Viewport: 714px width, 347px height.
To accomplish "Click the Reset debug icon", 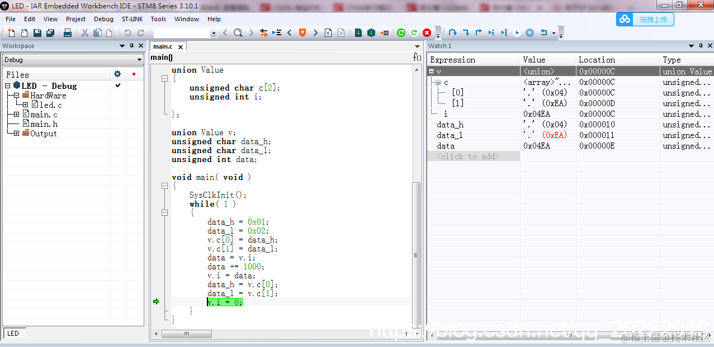I will point(543,32).
